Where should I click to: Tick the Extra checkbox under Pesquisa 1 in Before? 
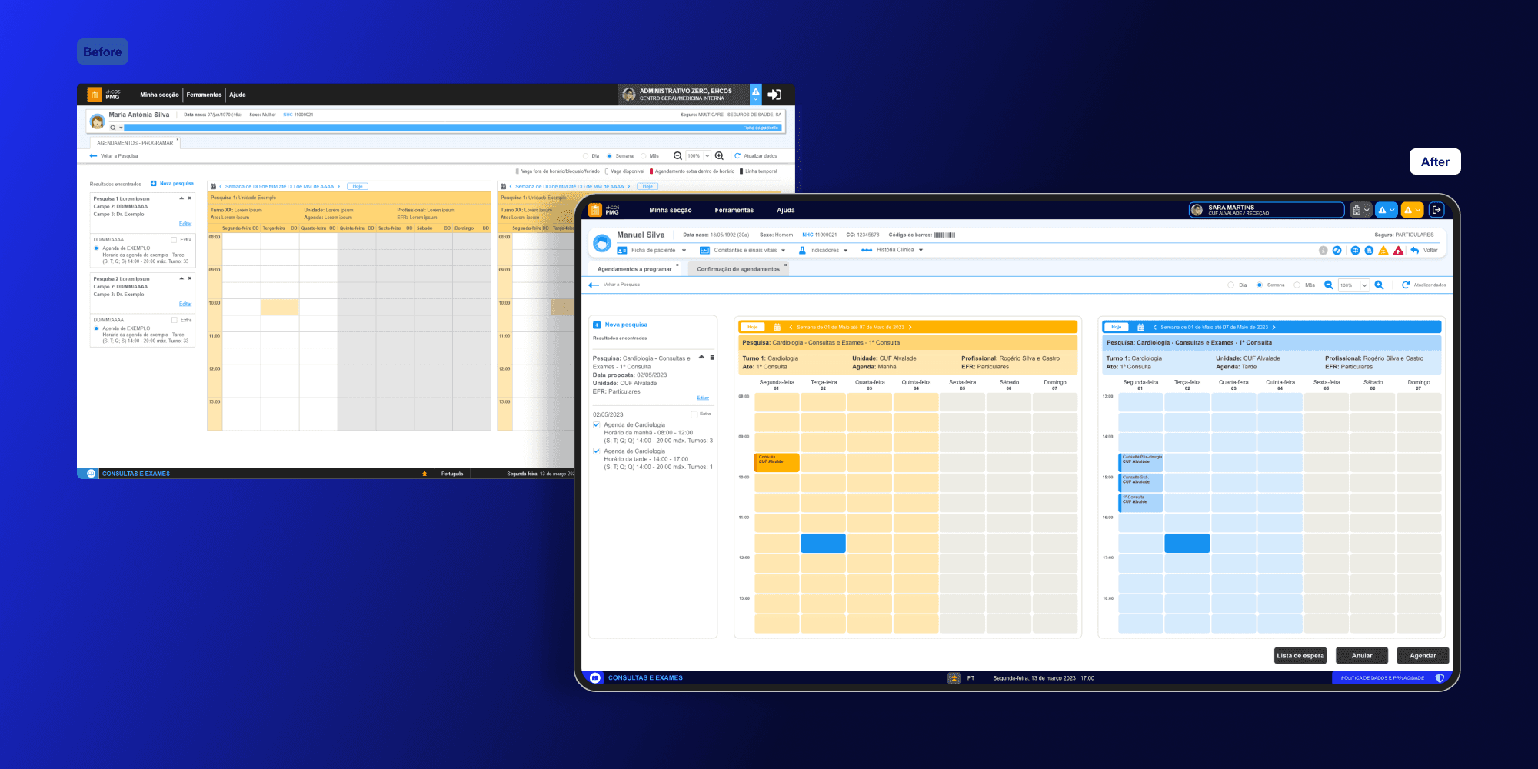click(x=174, y=240)
